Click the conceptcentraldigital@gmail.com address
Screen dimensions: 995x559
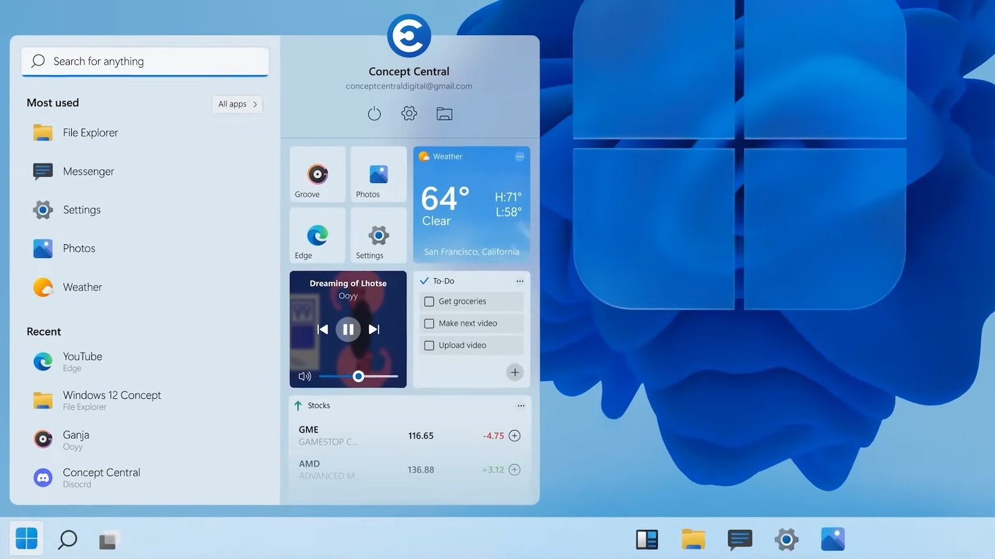point(409,86)
